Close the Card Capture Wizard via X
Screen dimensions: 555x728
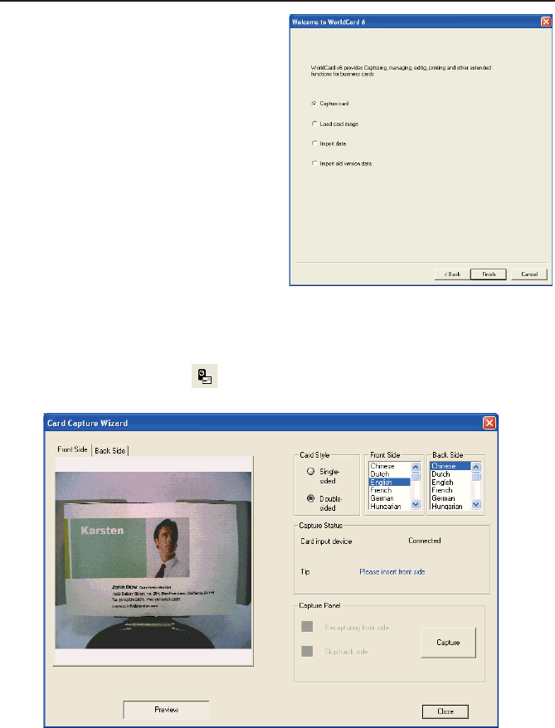pyautogui.click(x=489, y=423)
